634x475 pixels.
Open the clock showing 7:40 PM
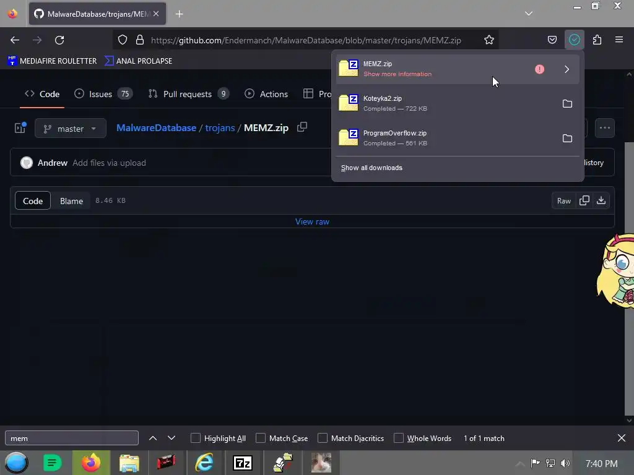click(601, 463)
